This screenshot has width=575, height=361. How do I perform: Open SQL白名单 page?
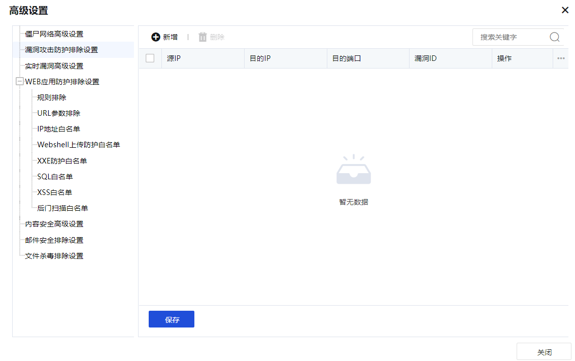coord(55,177)
